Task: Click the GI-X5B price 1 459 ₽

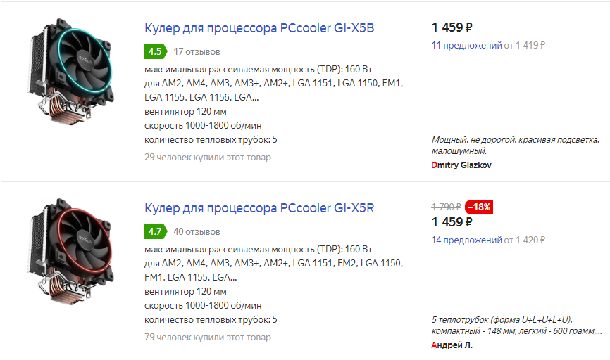Action: [452, 27]
